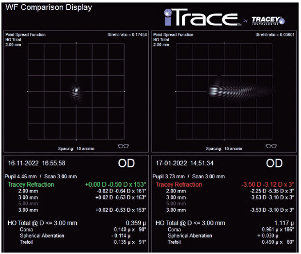The height and width of the screenshot is (254, 301).
Task: Click the red Tracey Refraction label
Action: (179, 185)
